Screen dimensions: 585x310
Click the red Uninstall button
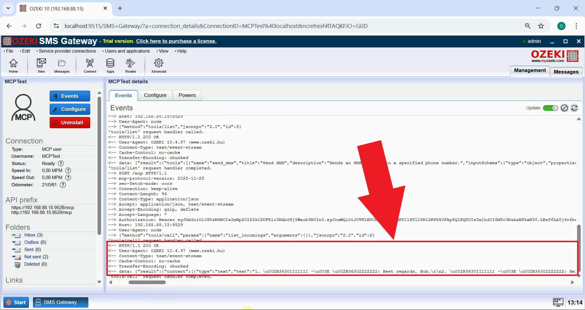coord(70,122)
